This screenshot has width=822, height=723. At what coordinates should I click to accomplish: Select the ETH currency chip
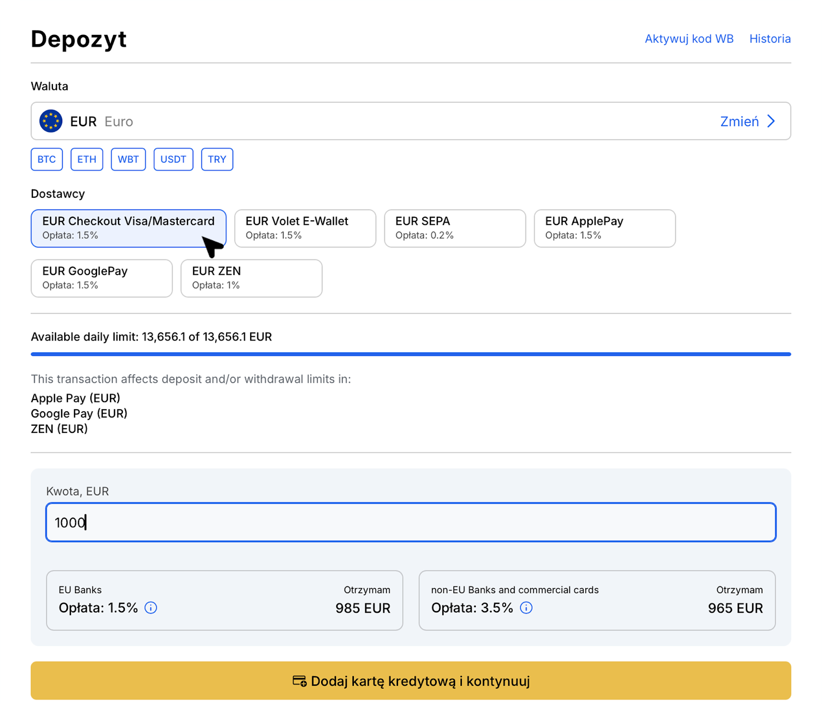coord(87,159)
